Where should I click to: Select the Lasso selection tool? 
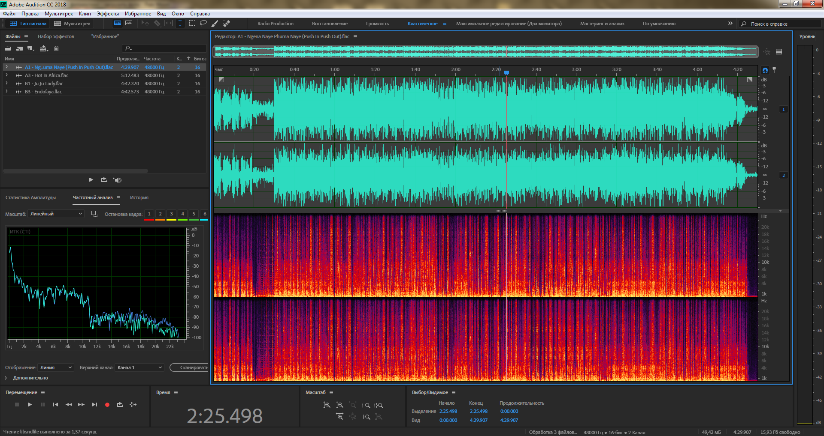click(203, 23)
